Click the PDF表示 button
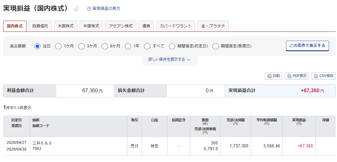 (x=297, y=76)
